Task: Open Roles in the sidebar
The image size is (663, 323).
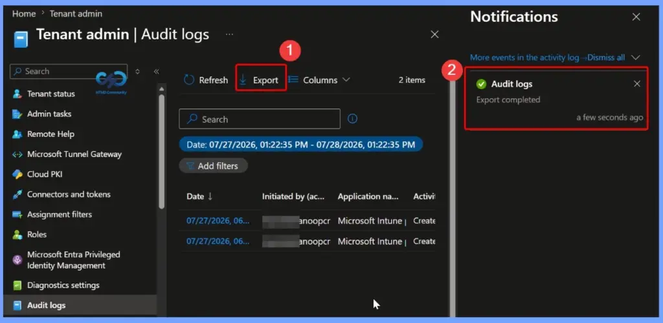Action: click(x=37, y=234)
